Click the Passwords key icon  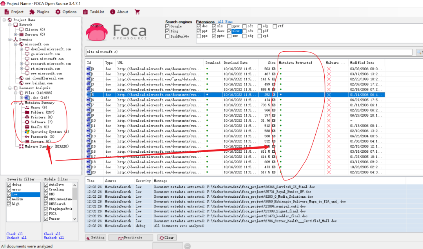[x=27, y=137]
